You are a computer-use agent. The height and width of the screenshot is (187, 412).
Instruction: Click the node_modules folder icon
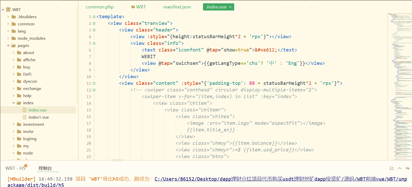pos(14,38)
